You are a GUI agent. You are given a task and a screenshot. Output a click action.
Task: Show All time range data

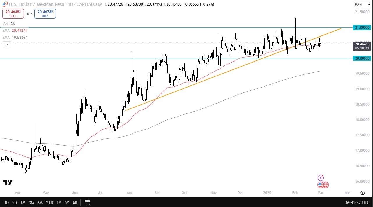(x=75, y=202)
